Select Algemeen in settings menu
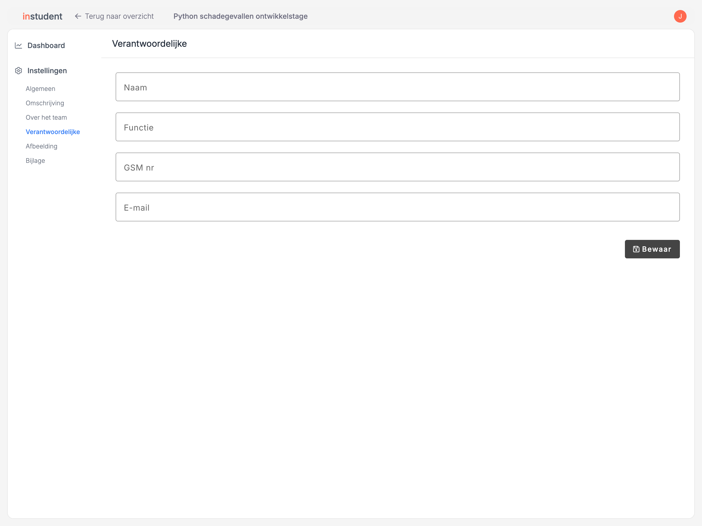The width and height of the screenshot is (702, 526). point(40,89)
